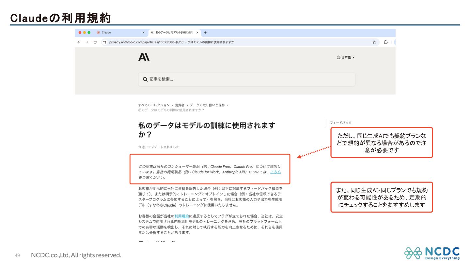Screen dimensions: 470x264
Task: Close the Claude tab
Action: (143, 33)
